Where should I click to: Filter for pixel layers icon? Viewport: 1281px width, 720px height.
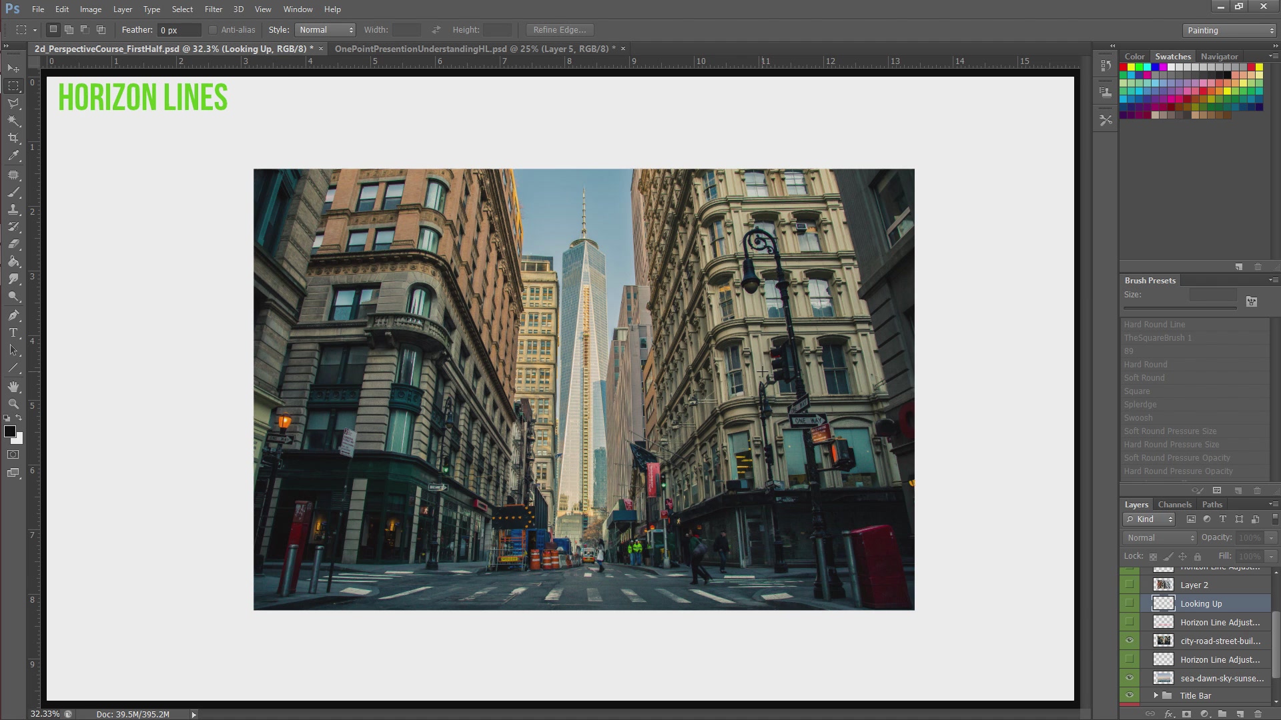click(x=1191, y=519)
